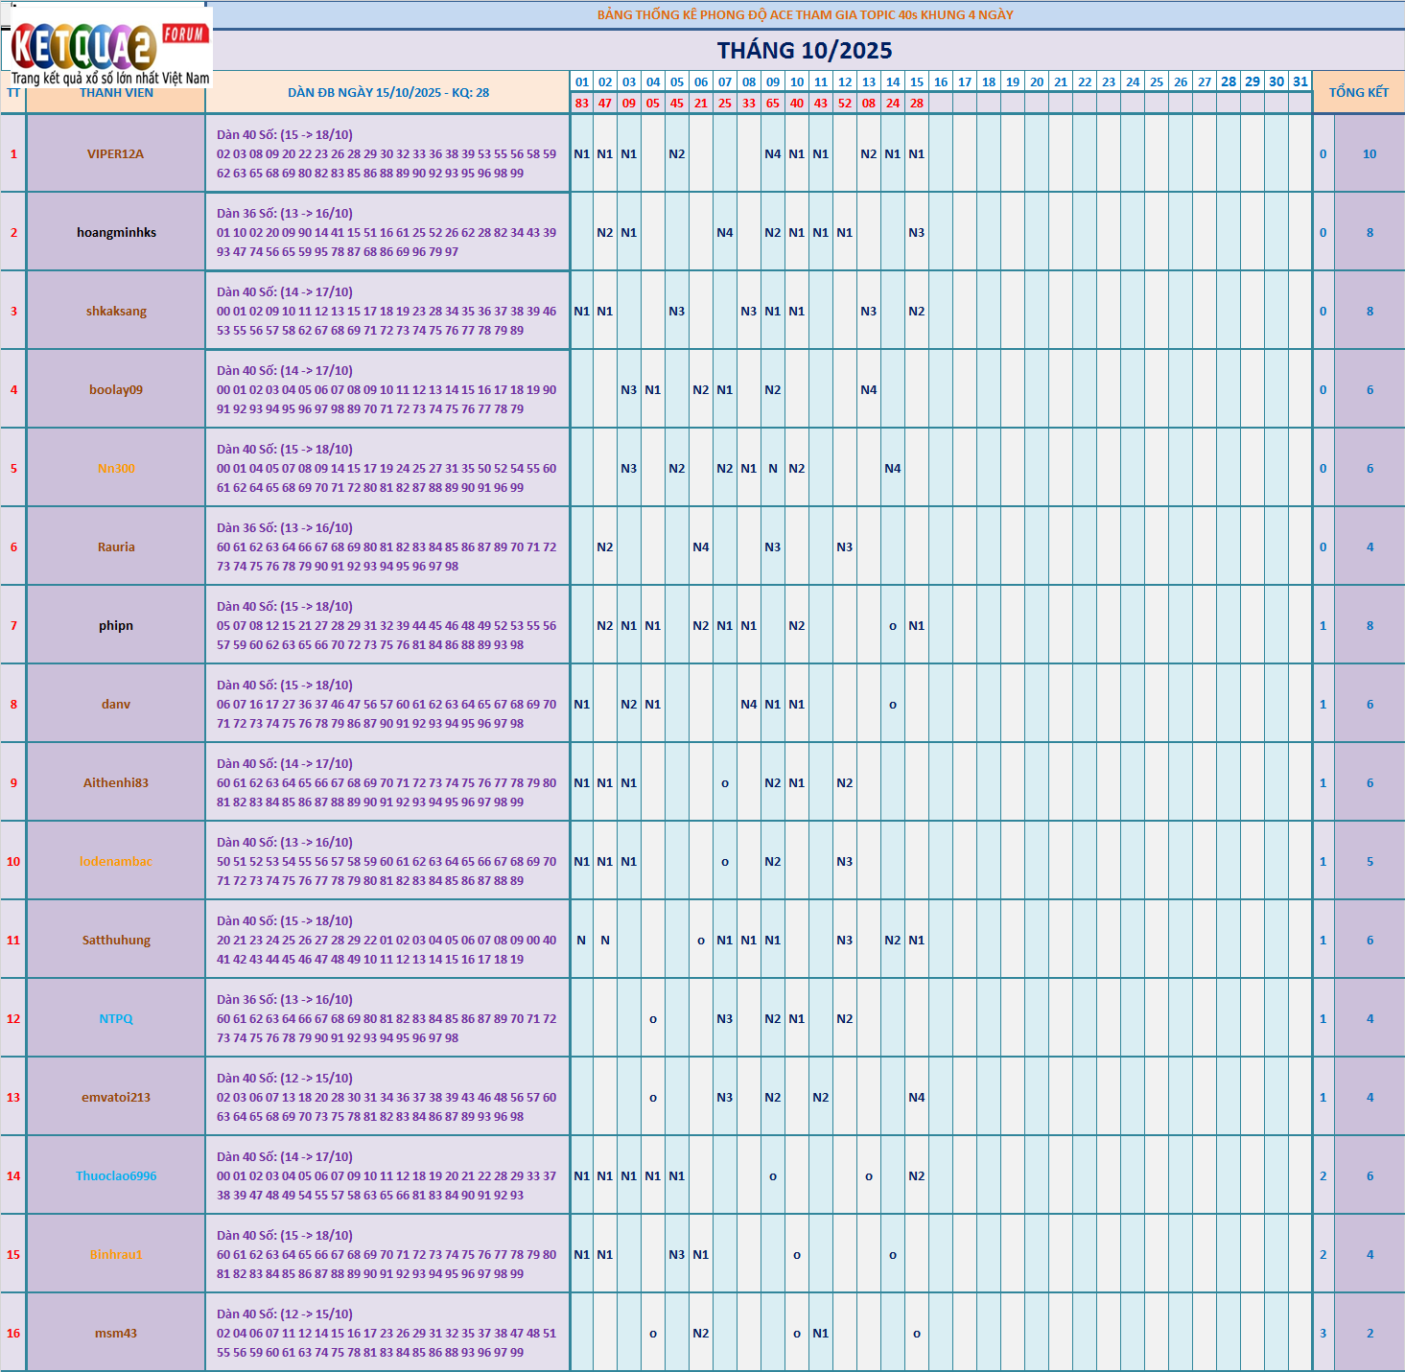Screen dimensions: 1405x1372
Task: Select the N4 cell in VIPER12A row
Action: pyautogui.click(x=773, y=154)
